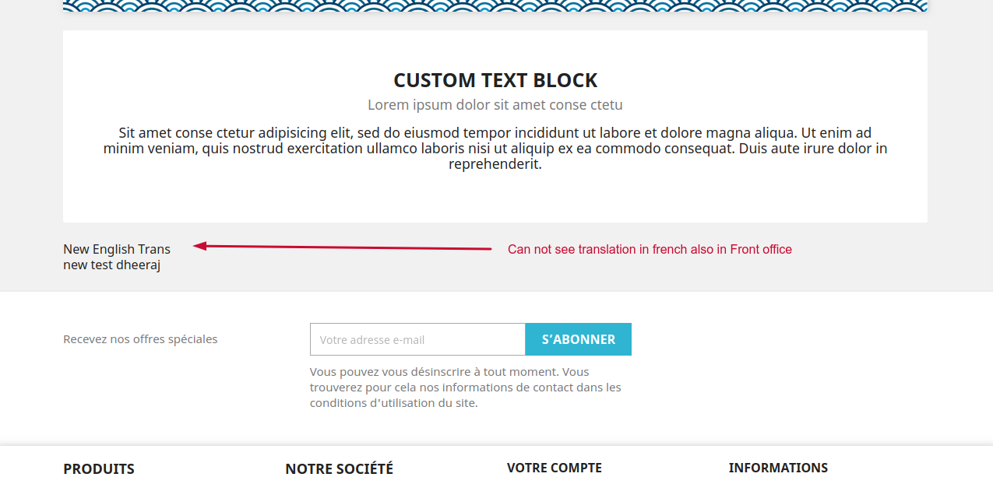The height and width of the screenshot is (484, 993).
Task: Select the NOTRE SOCIÉTÉ footer heading
Action: point(339,468)
